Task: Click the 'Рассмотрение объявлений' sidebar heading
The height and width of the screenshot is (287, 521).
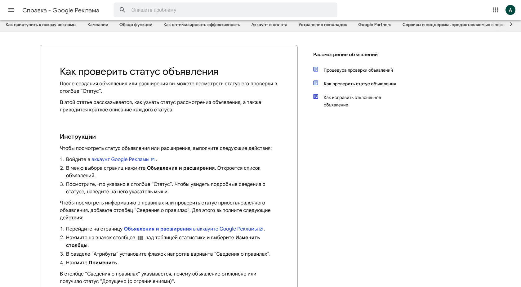Action: [345, 55]
